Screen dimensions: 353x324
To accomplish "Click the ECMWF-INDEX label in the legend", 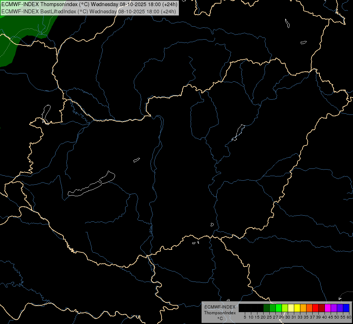I will (220, 307).
